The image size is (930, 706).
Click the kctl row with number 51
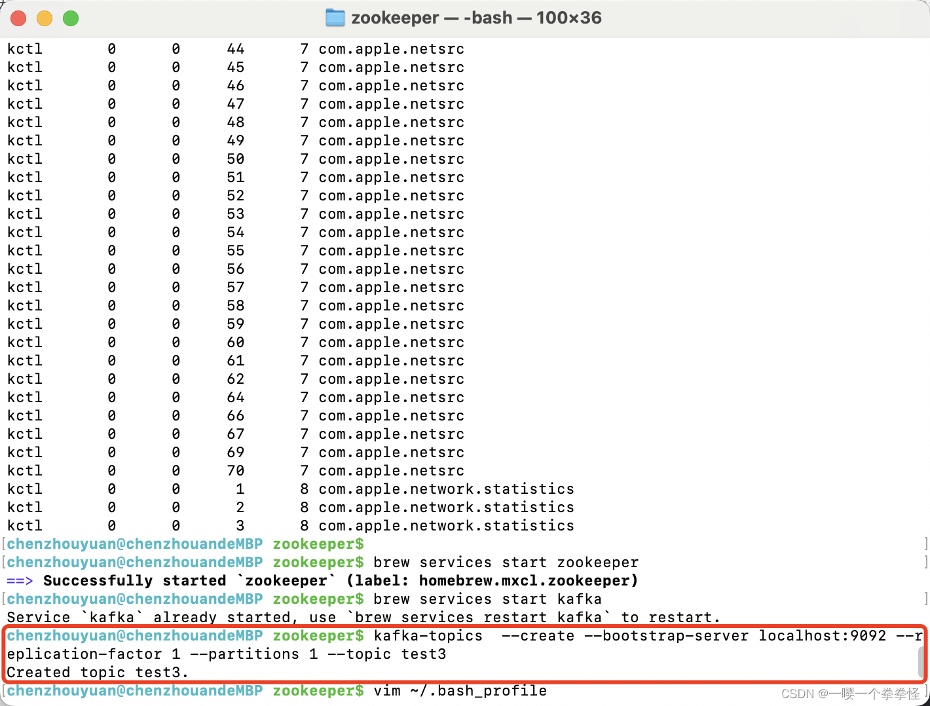[x=236, y=177]
